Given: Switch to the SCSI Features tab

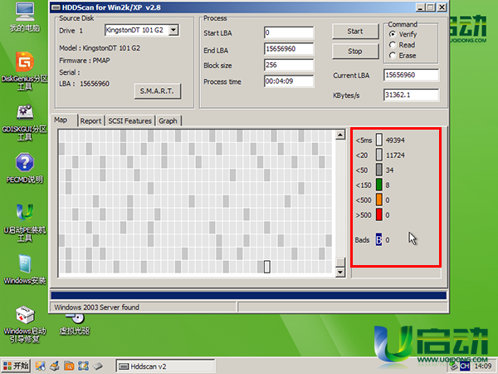Looking at the screenshot, I should (x=130, y=121).
